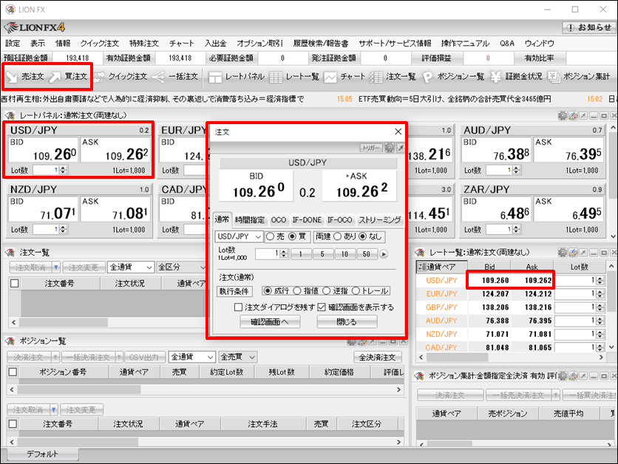Open the 全通貨 dropdown in 注文一覧 panel
The height and width of the screenshot is (464, 618).
130,267
